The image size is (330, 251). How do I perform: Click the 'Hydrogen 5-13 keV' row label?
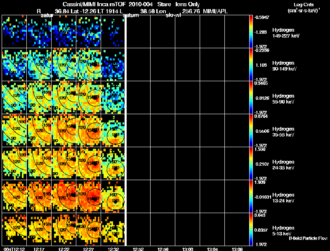click(283, 231)
